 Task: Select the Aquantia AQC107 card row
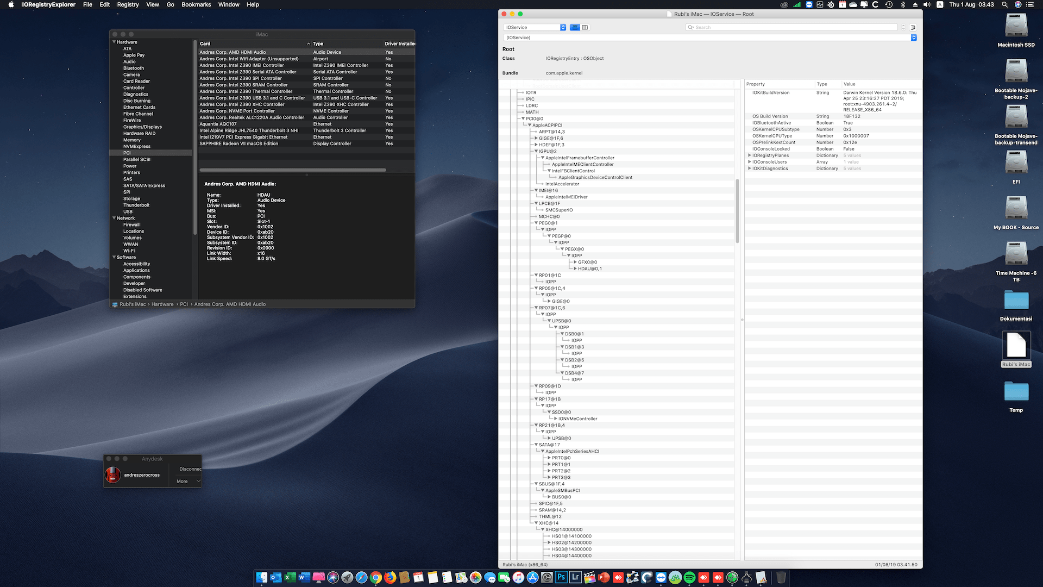[x=306, y=124]
